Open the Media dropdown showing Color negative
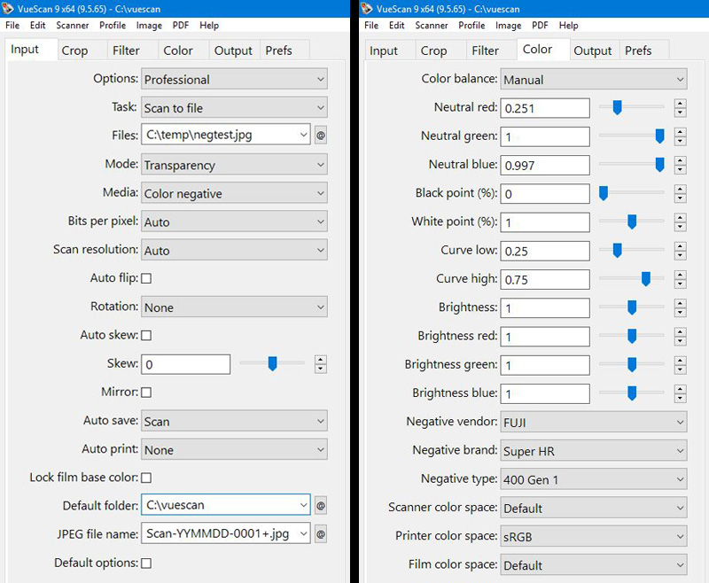 pos(234,193)
